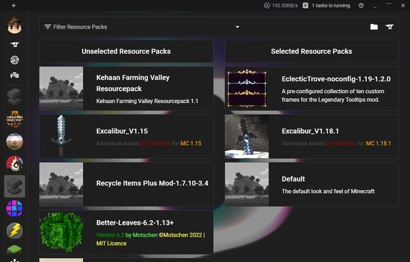Open the red flame instance icon
410x262 pixels.
[15, 164]
